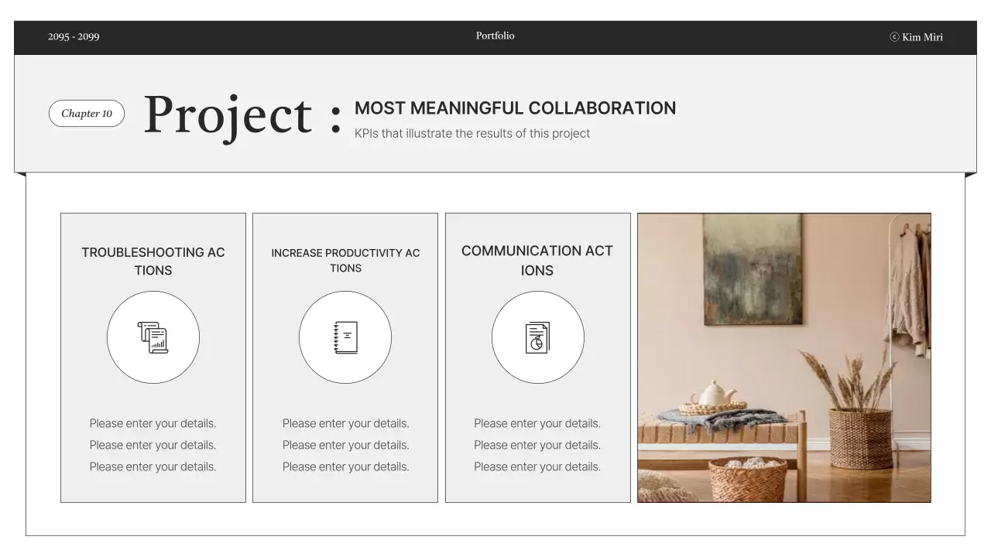The width and height of the screenshot is (991, 557).
Task: Click the Increase Productivity Actions card title
Action: 345,260
